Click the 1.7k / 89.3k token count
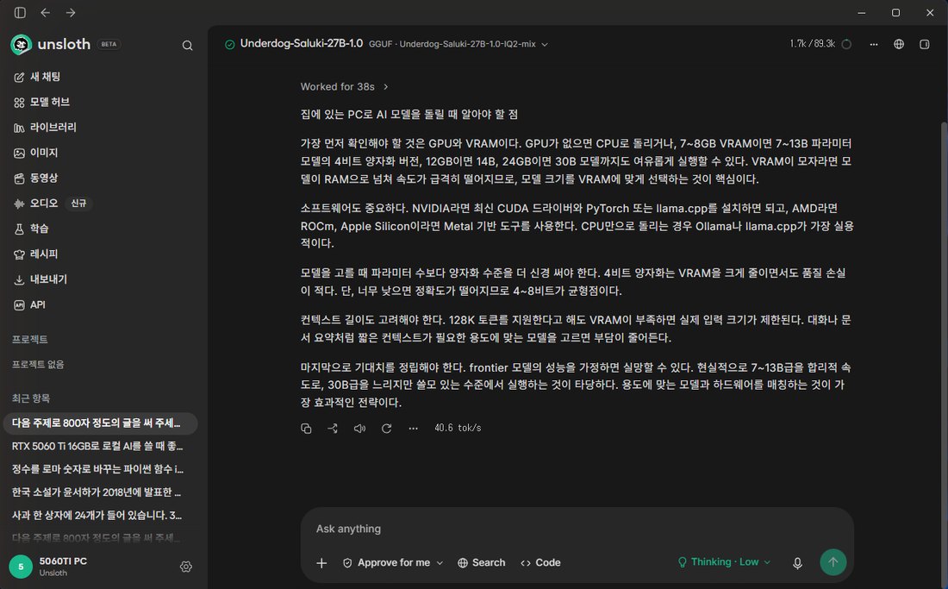 coord(812,44)
